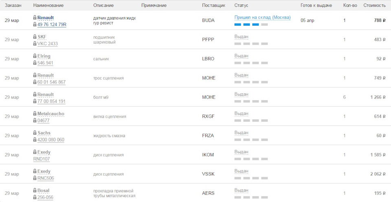
Task: Expand 'Выдан' status in the Bosal row
Action: click(241, 190)
